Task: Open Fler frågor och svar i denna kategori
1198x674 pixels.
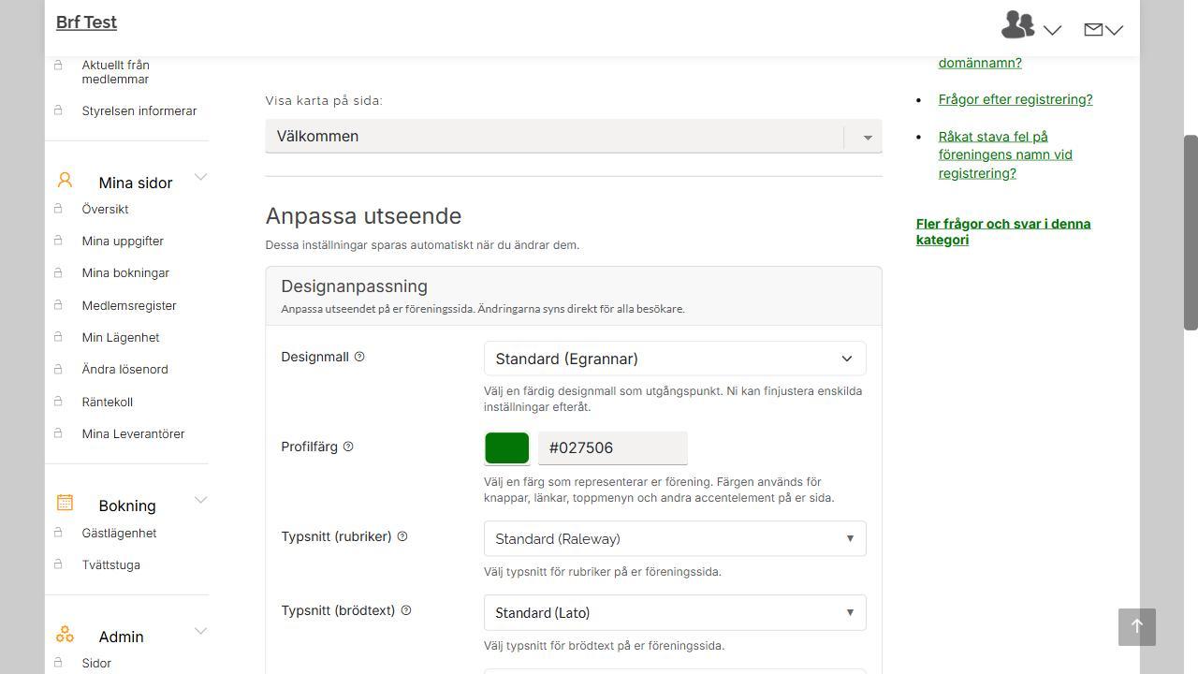Action: click(1003, 231)
